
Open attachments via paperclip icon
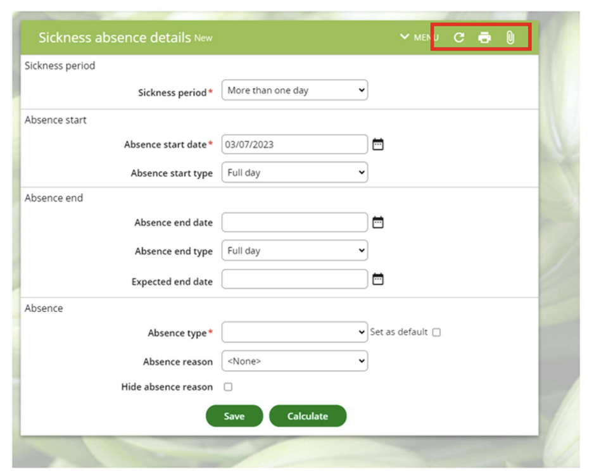(510, 38)
